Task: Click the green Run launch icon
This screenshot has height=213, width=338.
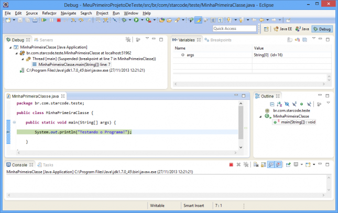Action: (136, 20)
